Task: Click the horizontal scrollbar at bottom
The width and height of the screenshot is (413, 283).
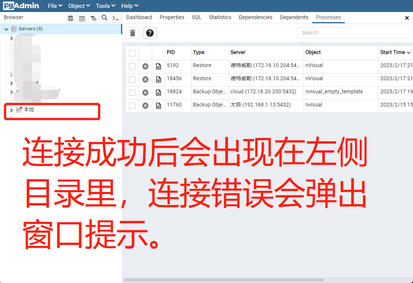Action: 224,280
